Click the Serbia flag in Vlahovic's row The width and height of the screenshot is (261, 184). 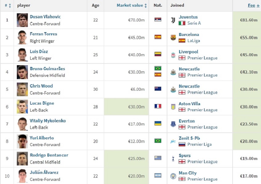point(158,20)
